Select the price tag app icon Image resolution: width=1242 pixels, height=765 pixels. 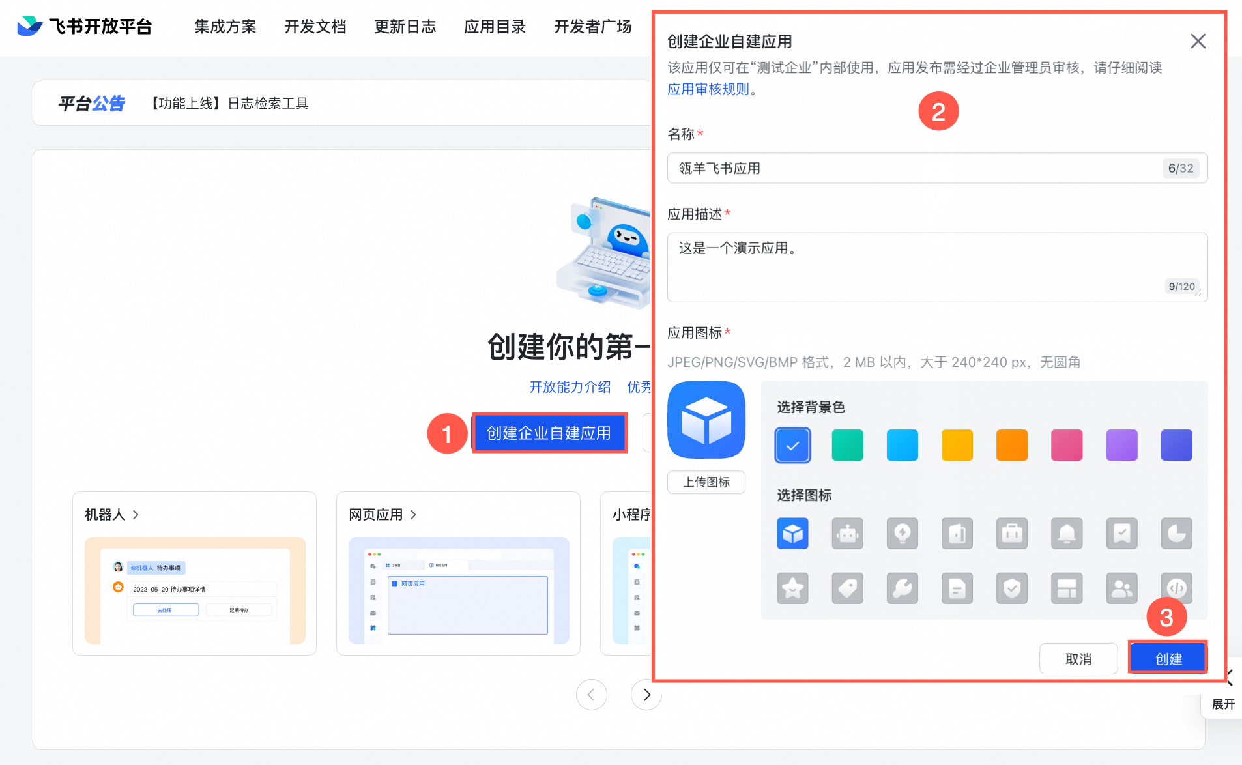(847, 588)
